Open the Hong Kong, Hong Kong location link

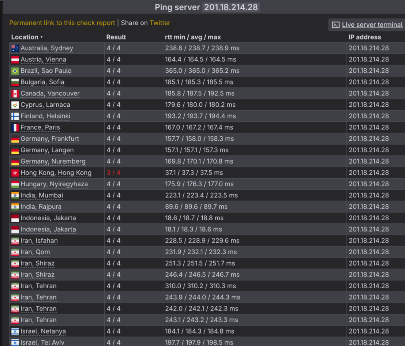coord(56,173)
